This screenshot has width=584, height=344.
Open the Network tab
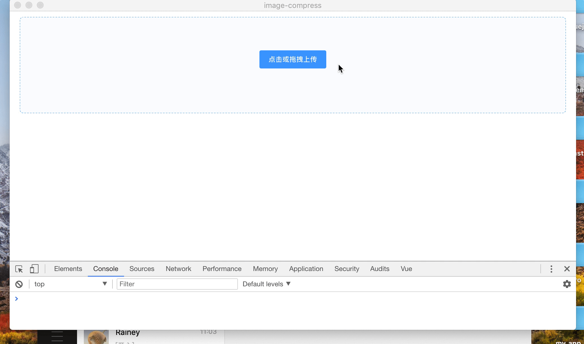(x=178, y=269)
